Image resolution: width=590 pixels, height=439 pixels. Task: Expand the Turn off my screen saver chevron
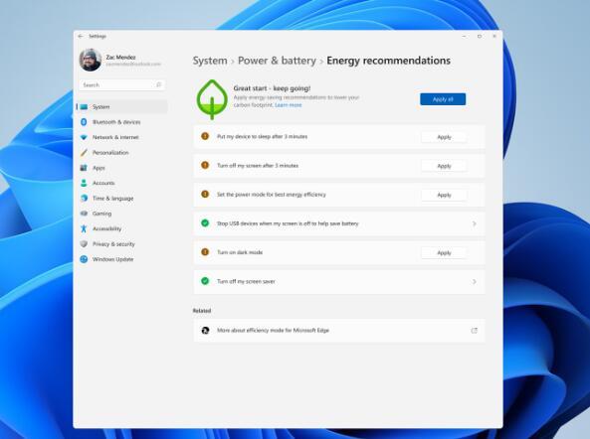(475, 282)
